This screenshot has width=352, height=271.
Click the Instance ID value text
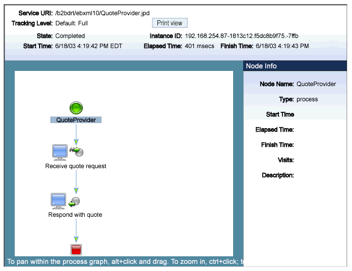click(x=242, y=36)
